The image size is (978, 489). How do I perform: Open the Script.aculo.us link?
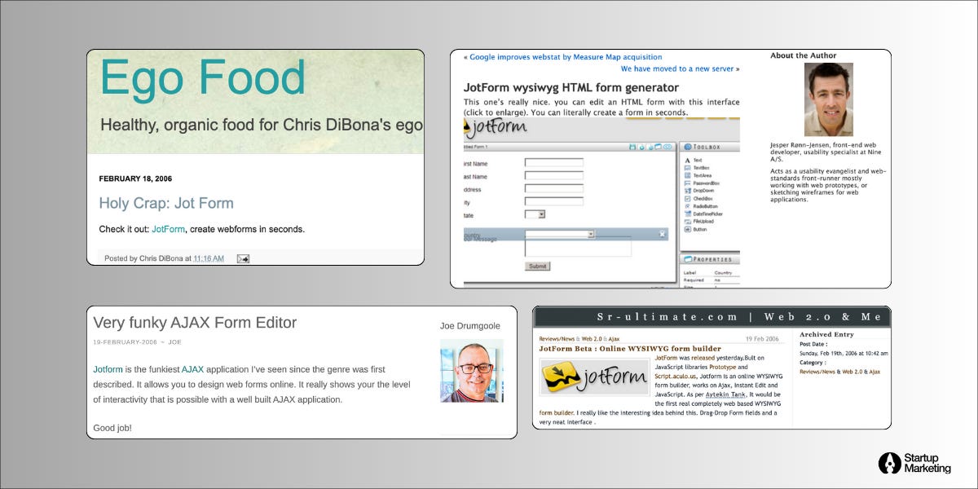tap(676, 377)
